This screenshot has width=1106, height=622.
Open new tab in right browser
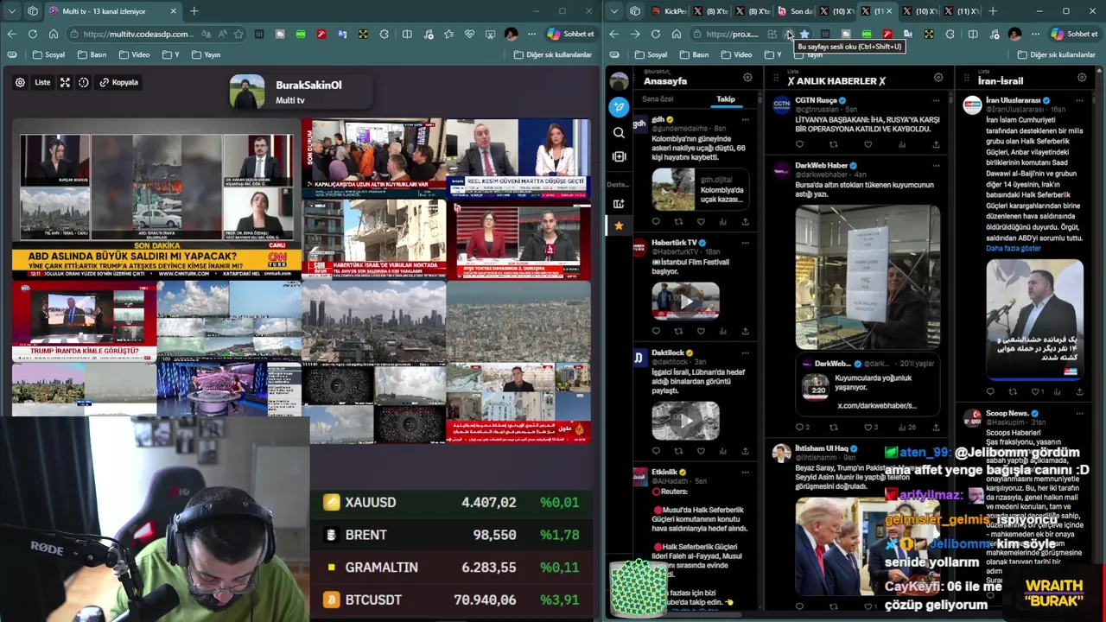(x=993, y=11)
